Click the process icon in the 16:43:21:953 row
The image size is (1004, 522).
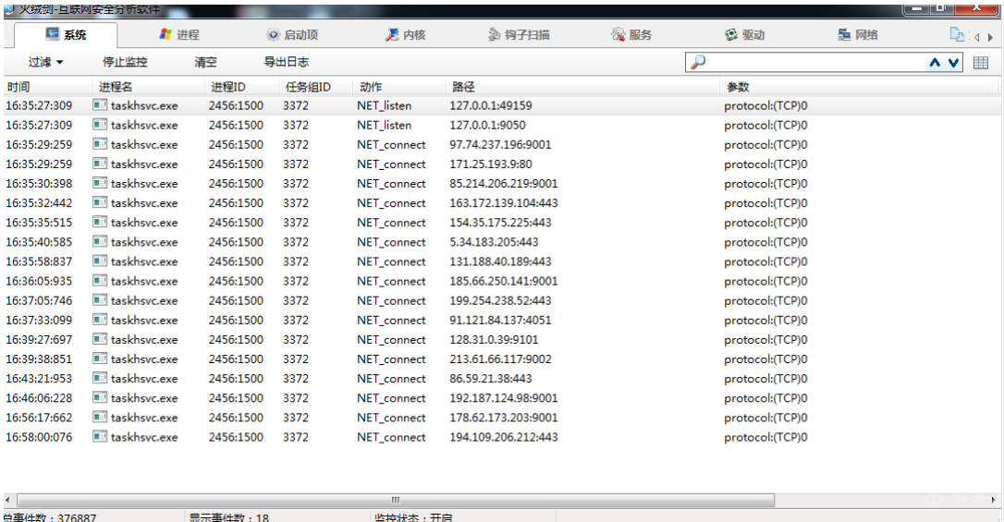99,379
